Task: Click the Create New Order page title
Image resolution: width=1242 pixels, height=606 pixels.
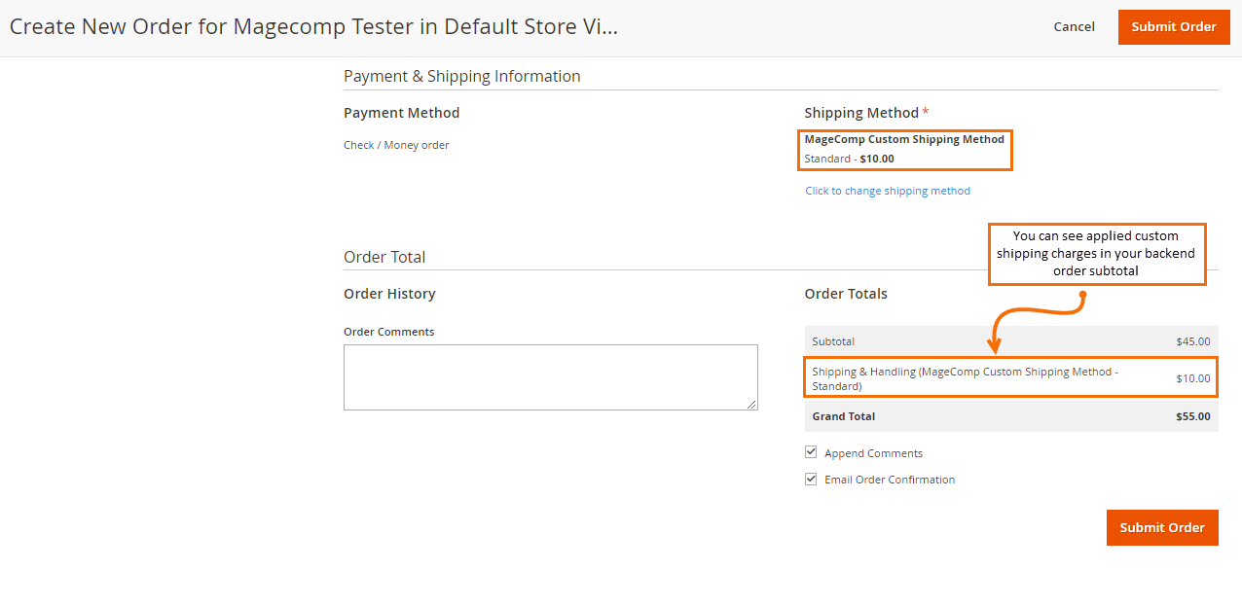Action: tap(313, 26)
